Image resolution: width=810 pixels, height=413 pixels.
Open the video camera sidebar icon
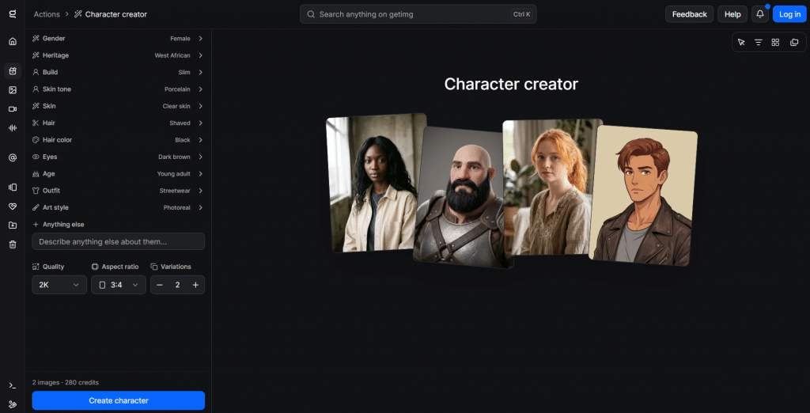pyautogui.click(x=13, y=109)
